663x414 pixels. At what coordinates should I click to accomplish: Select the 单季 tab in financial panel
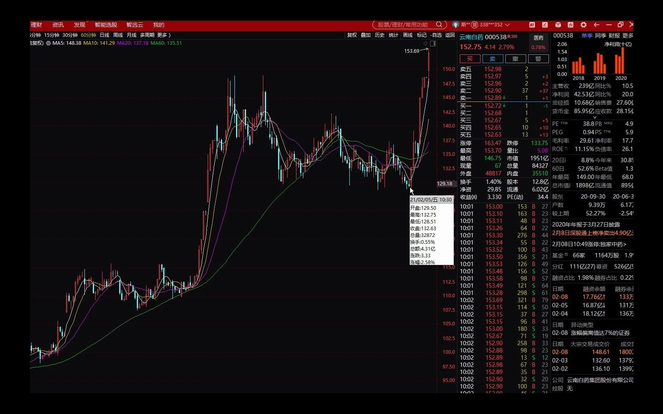587,36
